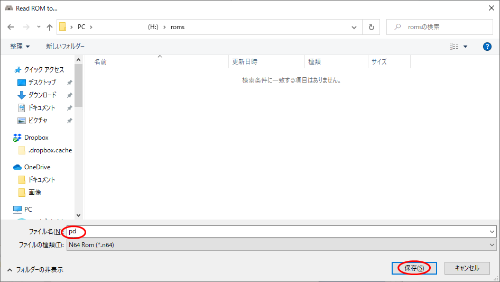
Task: Save the file with 保存(S)
Action: pyautogui.click(x=414, y=268)
